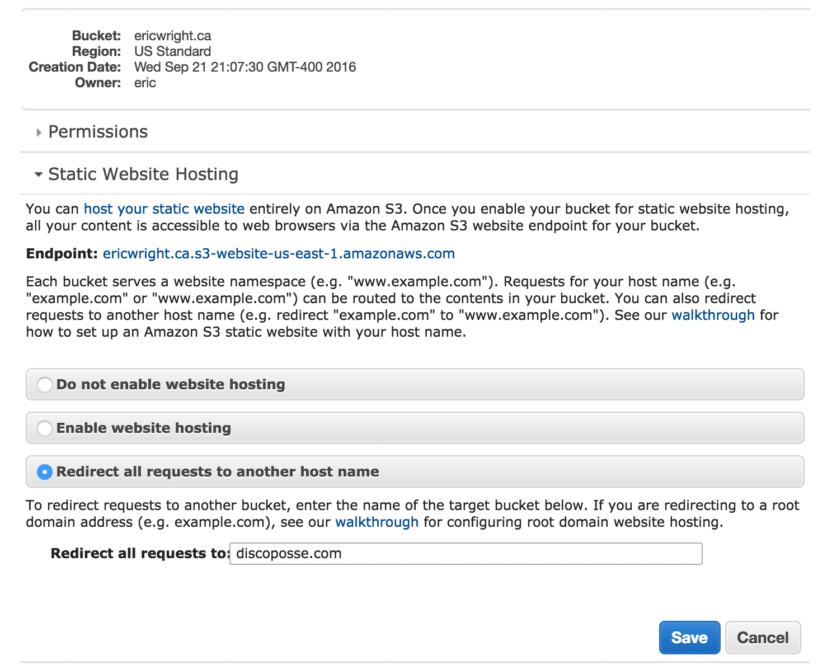Click the Static Website Hosting heading
818x670 pixels.
tap(143, 174)
